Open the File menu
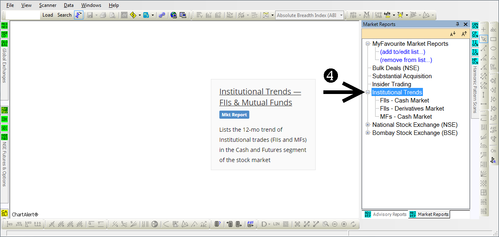Screen dimensions: 499x237 point(10,5)
